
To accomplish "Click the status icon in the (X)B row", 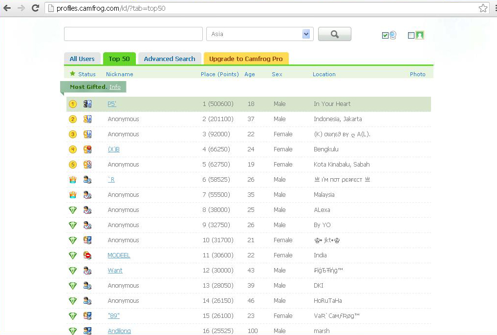I will [87, 149].
